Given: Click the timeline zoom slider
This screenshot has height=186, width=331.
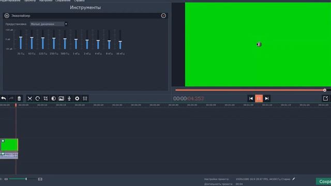Looking at the screenshot, I should point(23,179).
